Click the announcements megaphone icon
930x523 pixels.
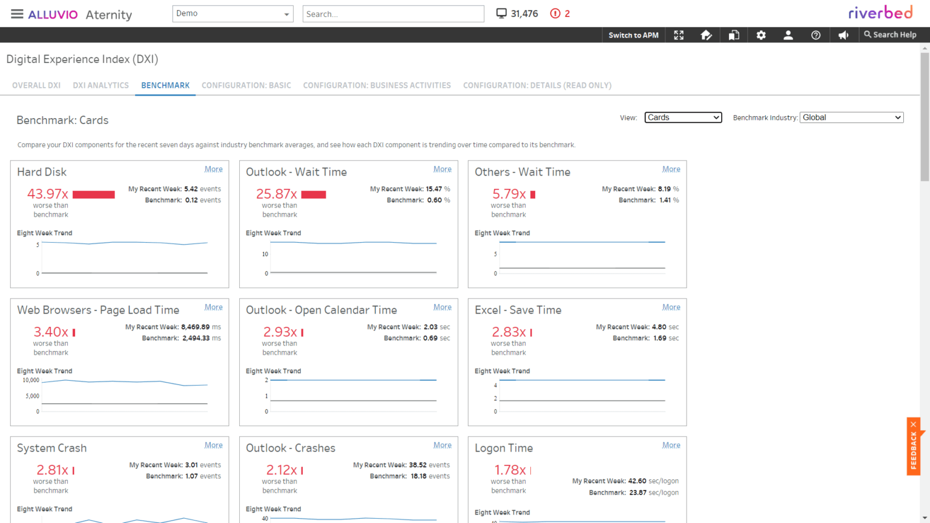click(843, 35)
